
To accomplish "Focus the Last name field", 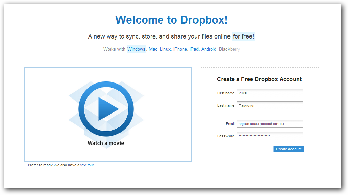I will [x=270, y=105].
